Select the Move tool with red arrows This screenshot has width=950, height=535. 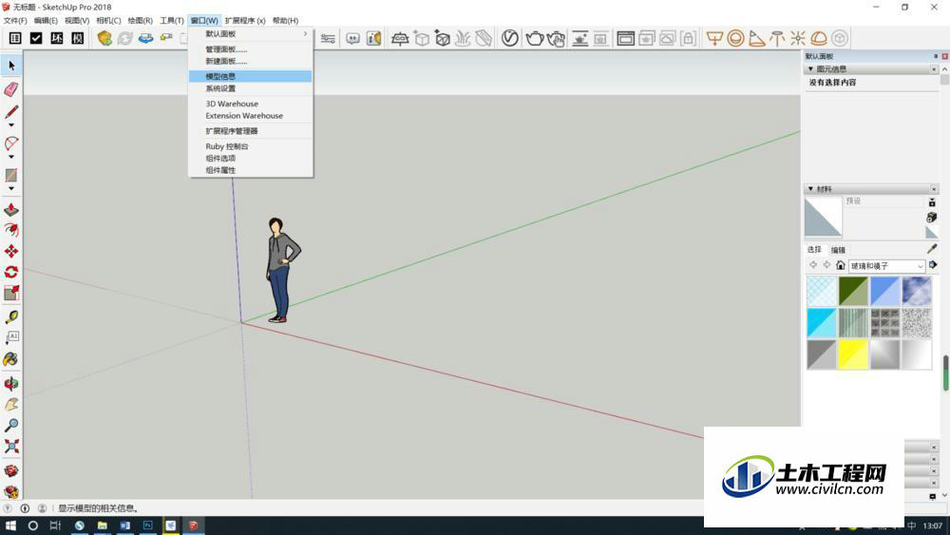[x=11, y=251]
